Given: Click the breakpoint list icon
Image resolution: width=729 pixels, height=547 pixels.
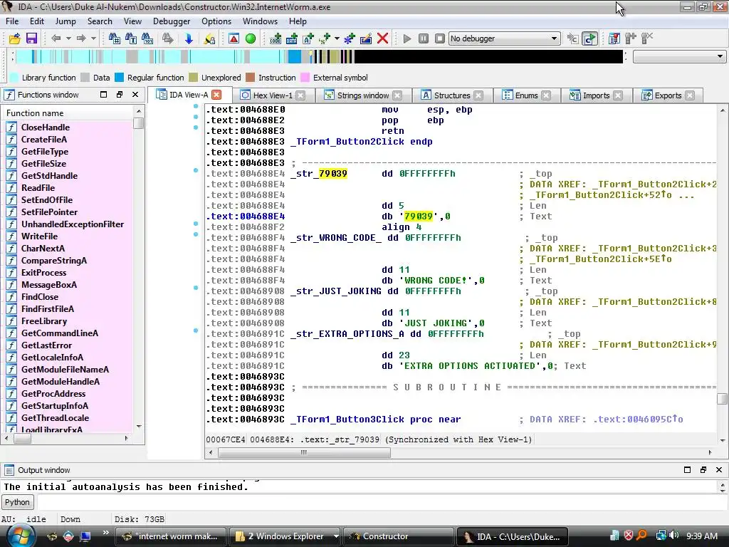Looking at the screenshot, I should [614, 38].
